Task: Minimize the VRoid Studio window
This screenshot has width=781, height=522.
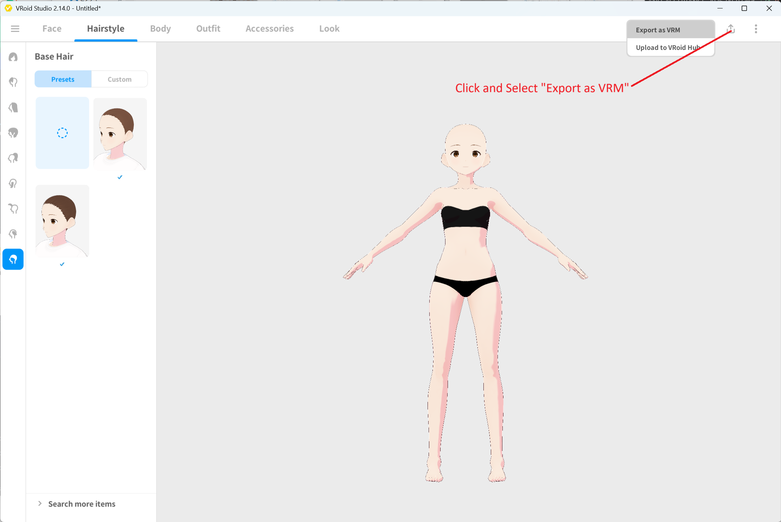Action: [x=720, y=8]
